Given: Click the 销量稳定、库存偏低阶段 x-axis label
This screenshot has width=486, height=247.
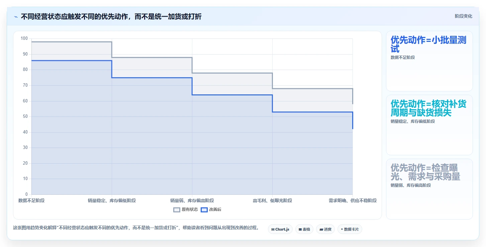Looking at the screenshot, I should pos(112,200).
